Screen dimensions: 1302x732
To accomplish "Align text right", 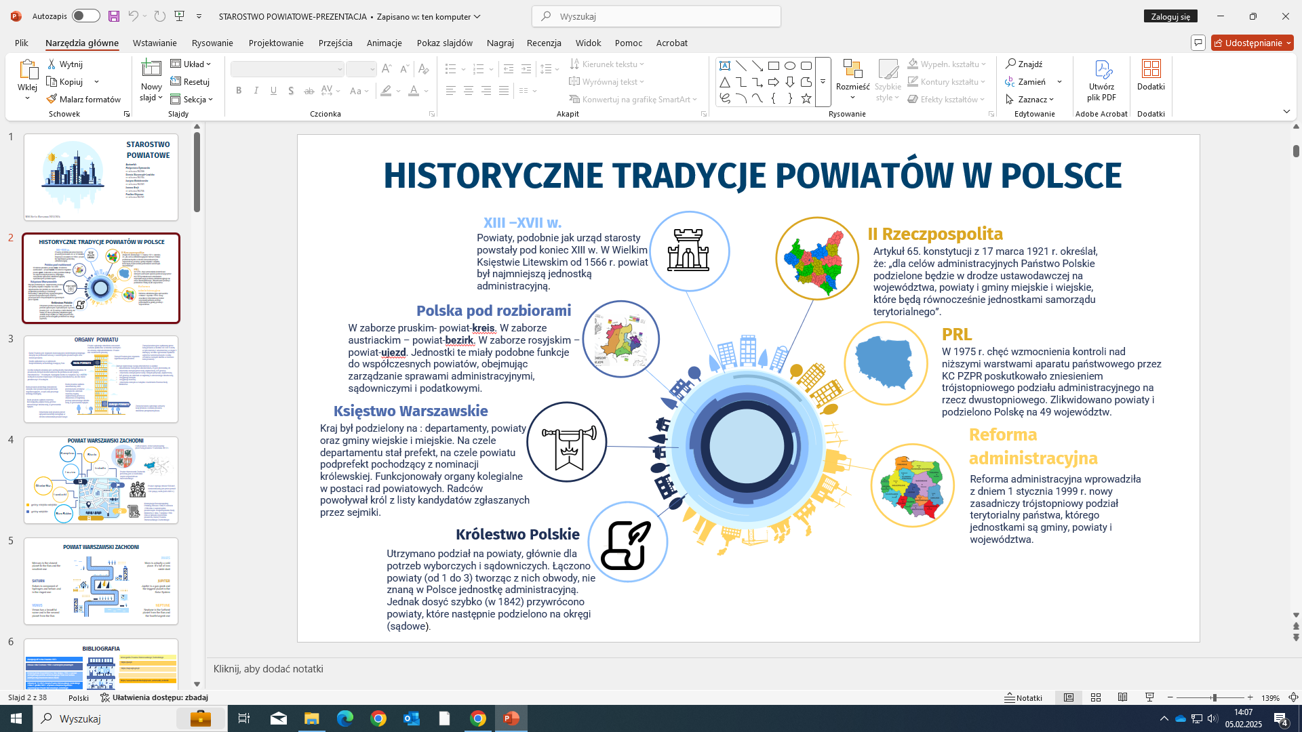I will coord(486,91).
